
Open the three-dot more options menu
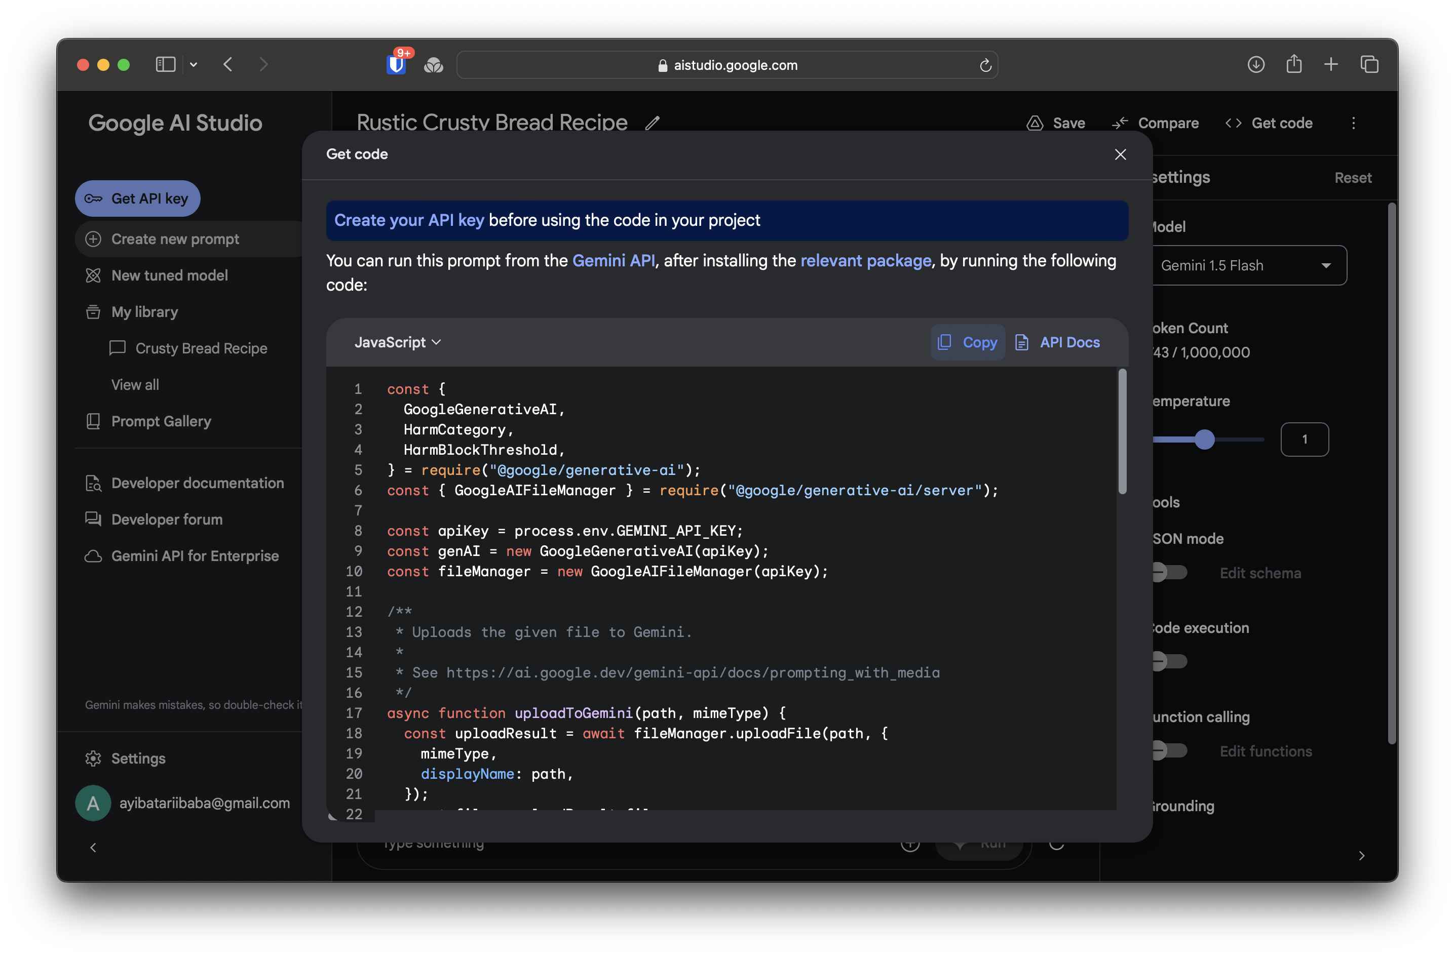pos(1354,123)
